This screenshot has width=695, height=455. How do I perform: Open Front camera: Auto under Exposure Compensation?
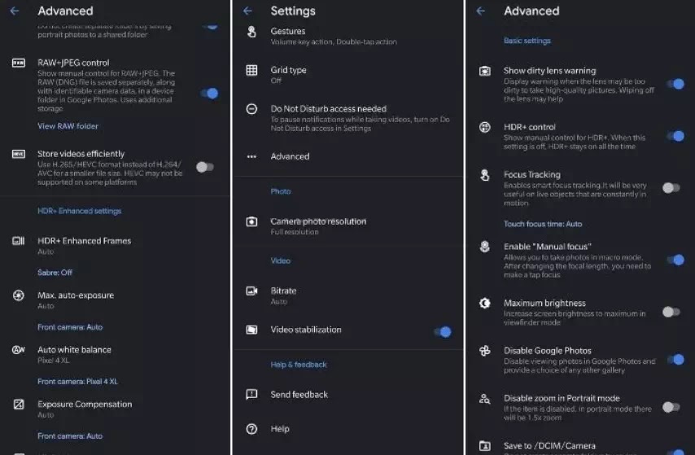point(70,436)
